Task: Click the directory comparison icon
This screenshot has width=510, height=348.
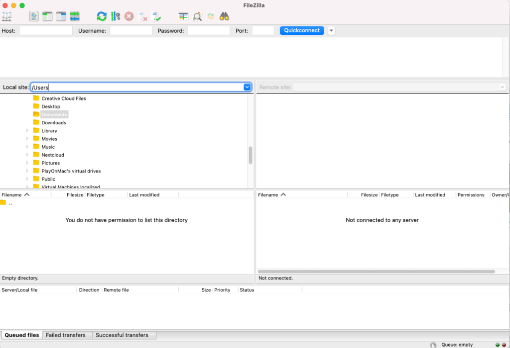Action: [198, 16]
